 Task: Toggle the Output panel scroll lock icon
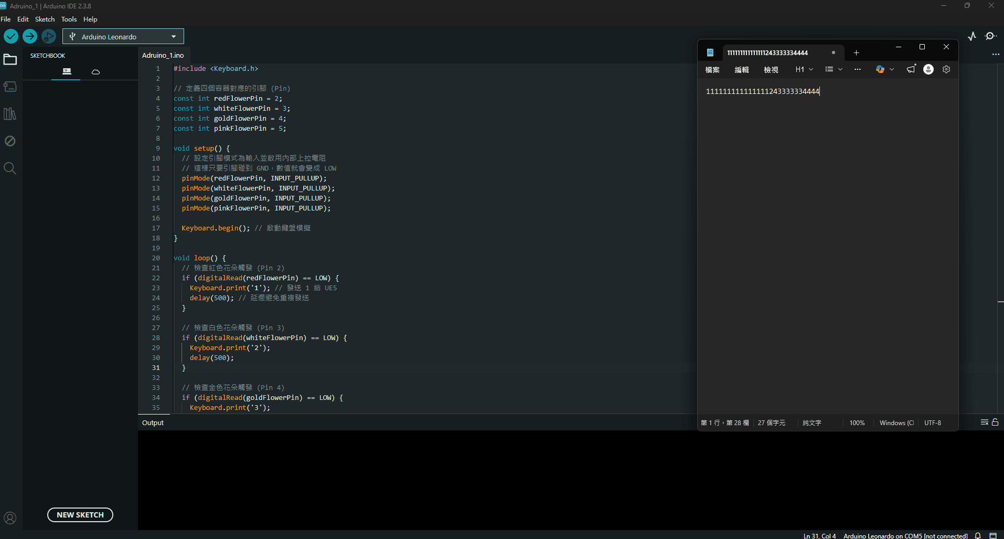pos(995,422)
